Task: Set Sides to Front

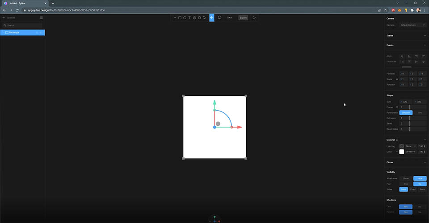Action: pos(413,190)
